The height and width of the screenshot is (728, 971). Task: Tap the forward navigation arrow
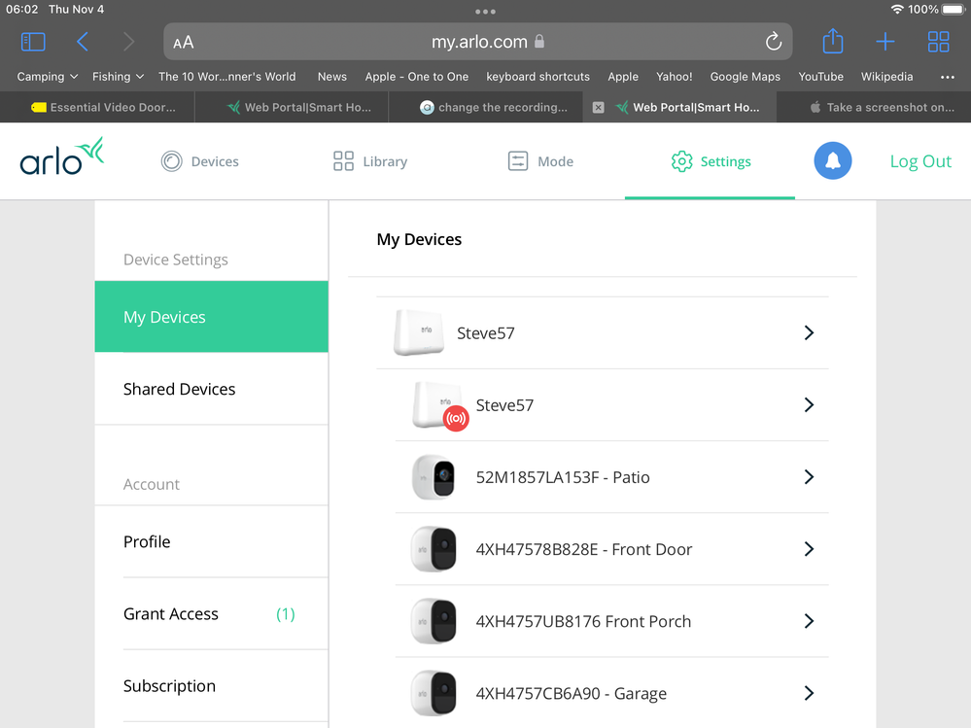[128, 42]
